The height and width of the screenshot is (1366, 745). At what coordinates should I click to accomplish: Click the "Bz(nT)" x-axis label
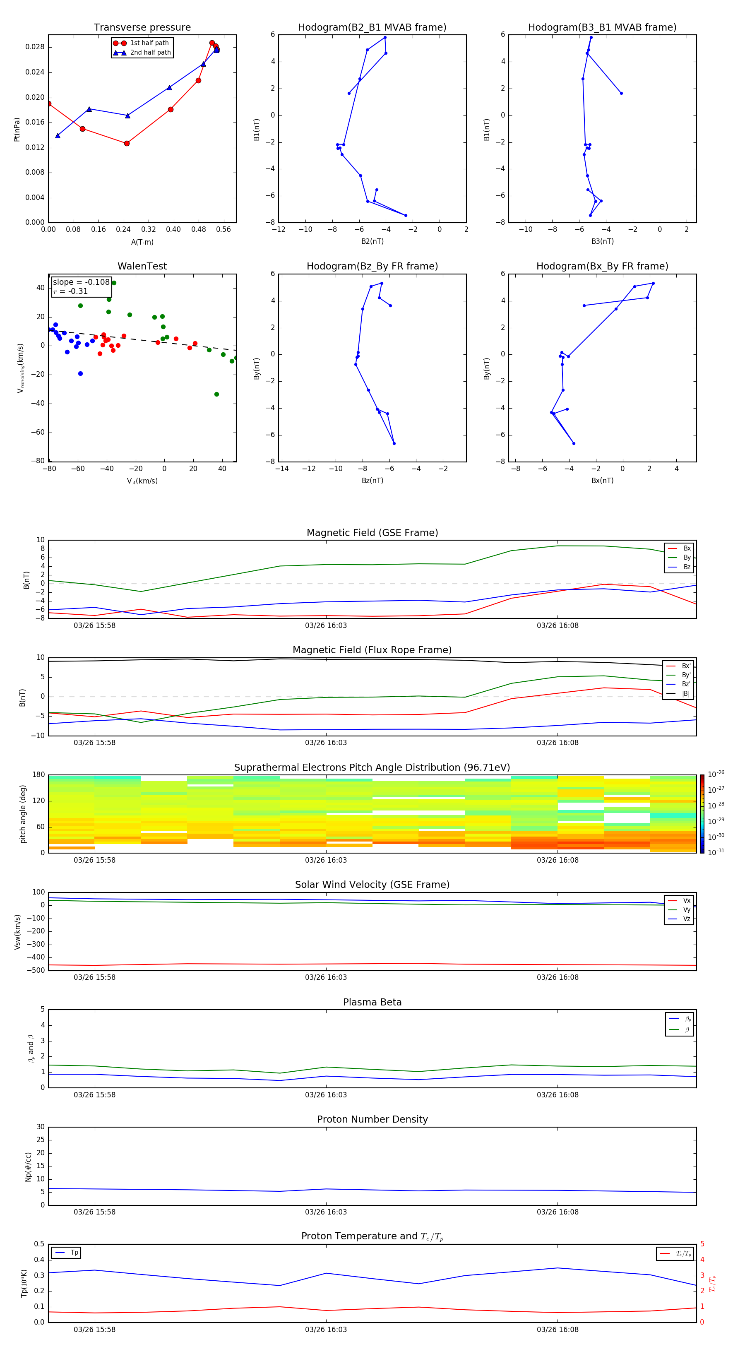[372, 481]
